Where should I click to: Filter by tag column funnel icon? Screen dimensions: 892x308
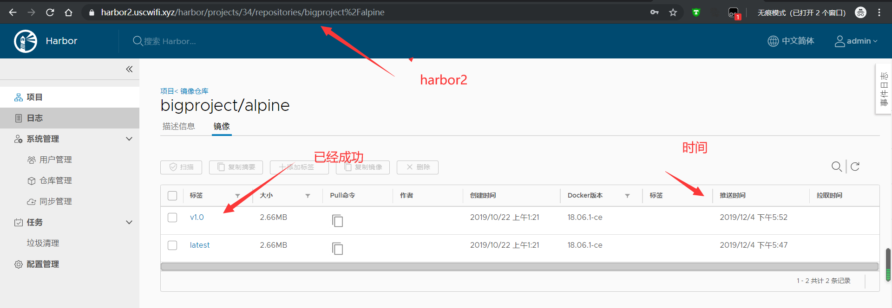237,196
